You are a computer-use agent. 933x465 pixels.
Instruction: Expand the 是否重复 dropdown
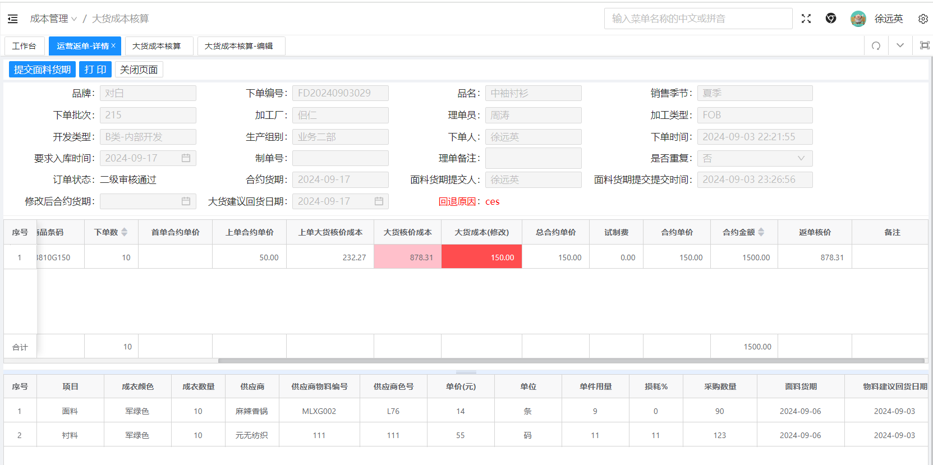point(801,158)
